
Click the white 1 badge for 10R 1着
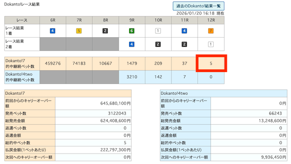tap(158, 31)
